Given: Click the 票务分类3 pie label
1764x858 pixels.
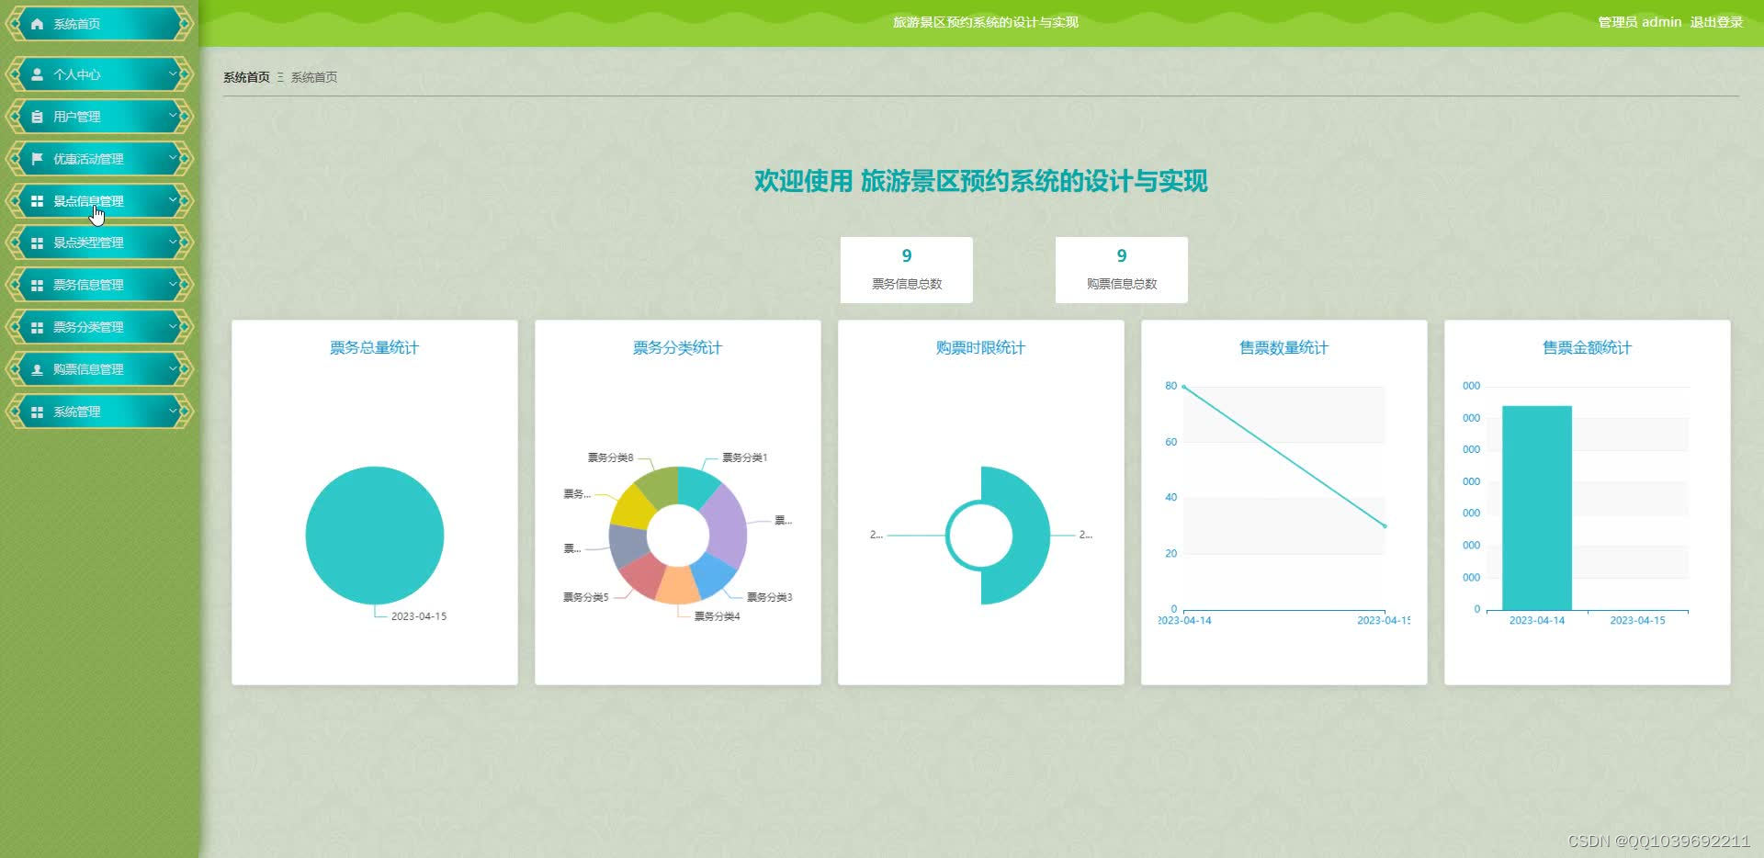Looking at the screenshot, I should (769, 597).
